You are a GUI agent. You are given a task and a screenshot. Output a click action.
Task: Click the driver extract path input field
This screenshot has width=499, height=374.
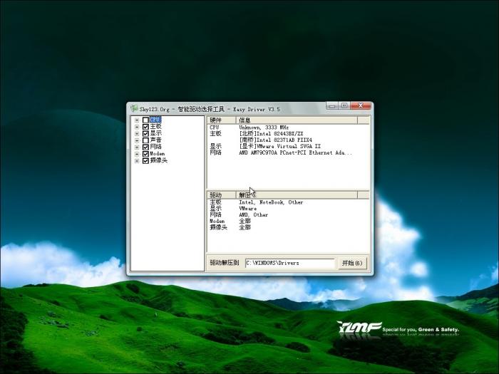(289, 263)
